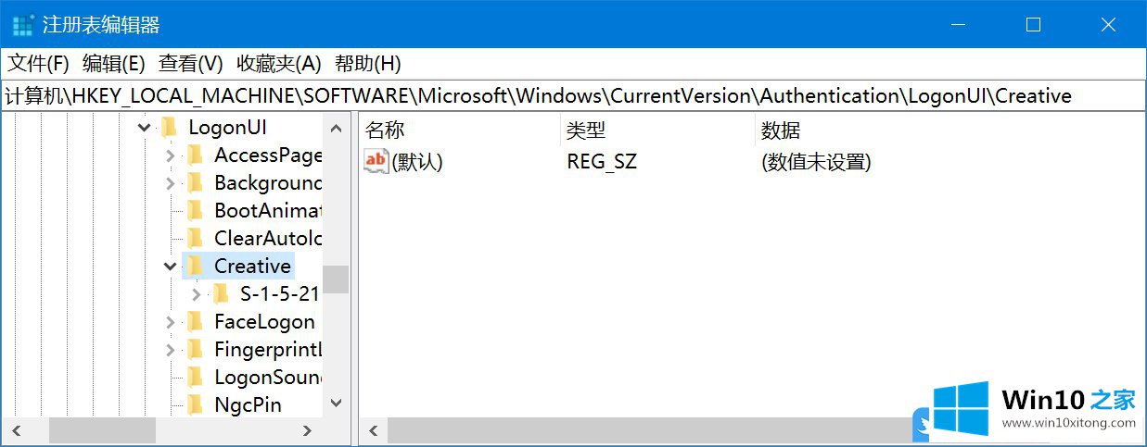Expand the FaceLogon key
1147x447 pixels.
tap(170, 322)
